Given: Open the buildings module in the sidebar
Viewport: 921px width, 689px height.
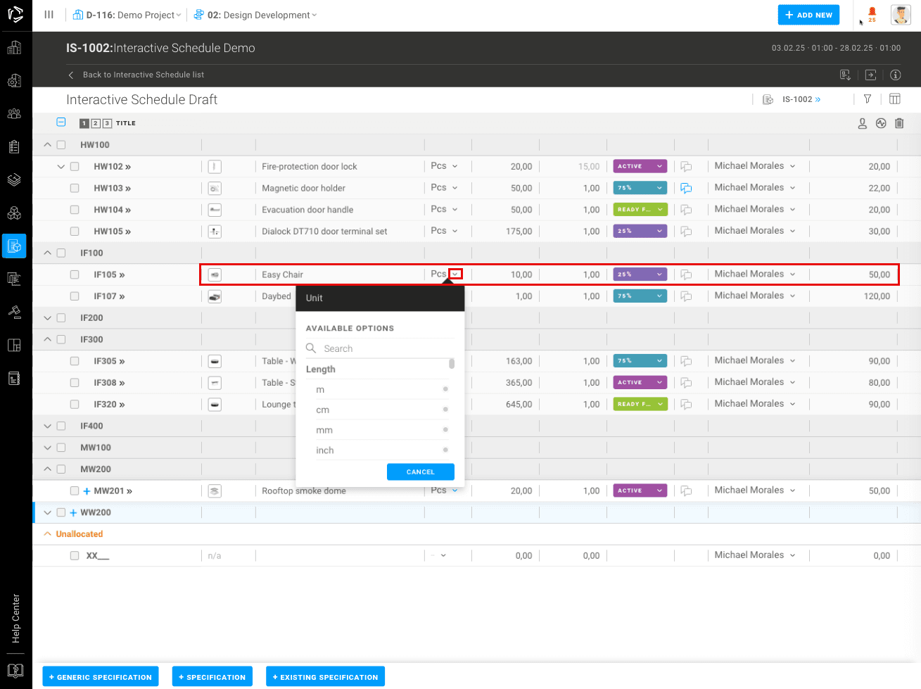Looking at the screenshot, I should pyautogui.click(x=14, y=48).
